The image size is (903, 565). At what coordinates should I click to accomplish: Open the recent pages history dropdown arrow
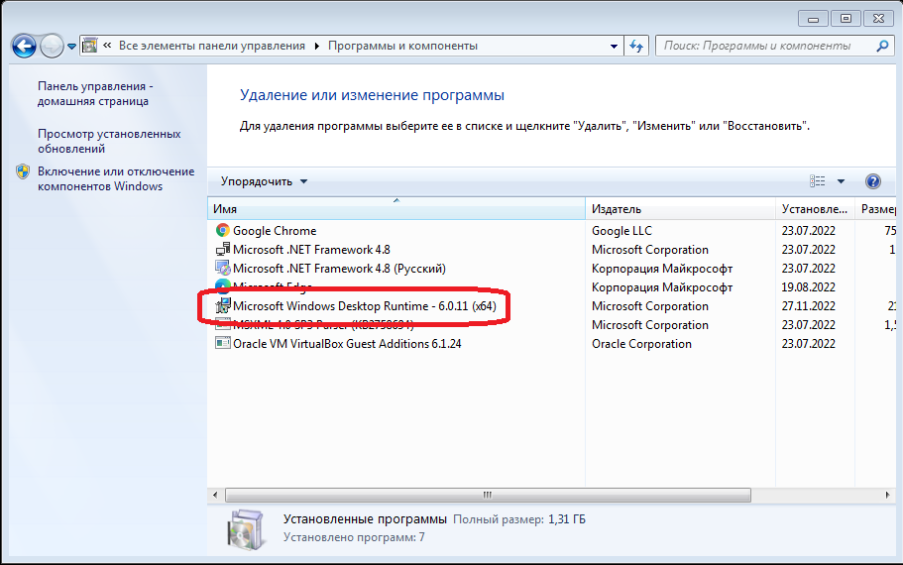(x=70, y=46)
